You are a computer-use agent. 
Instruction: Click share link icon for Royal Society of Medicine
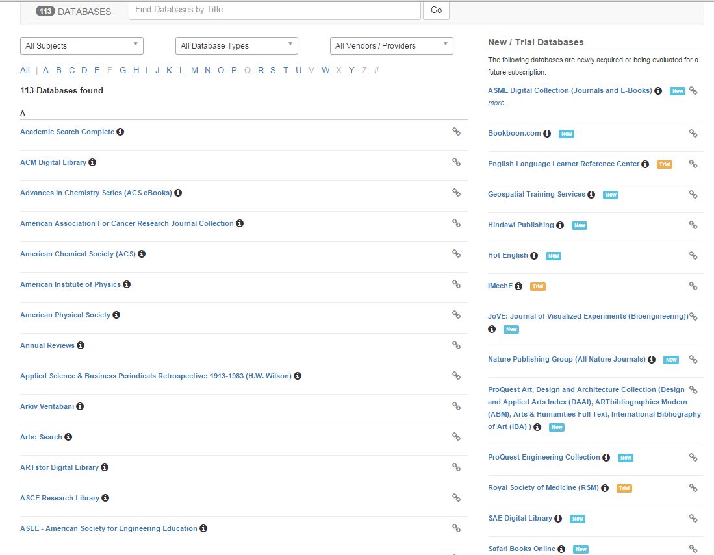tap(693, 487)
